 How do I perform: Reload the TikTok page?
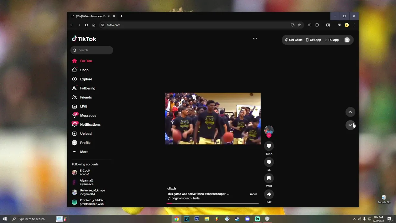(x=86, y=25)
